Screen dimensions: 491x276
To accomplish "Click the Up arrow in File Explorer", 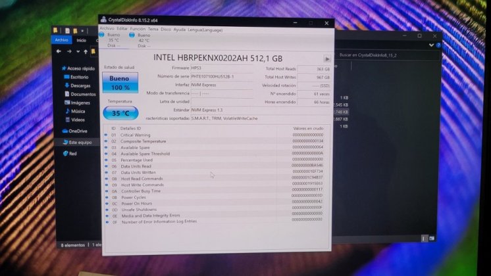I will pyautogui.click(x=86, y=51).
